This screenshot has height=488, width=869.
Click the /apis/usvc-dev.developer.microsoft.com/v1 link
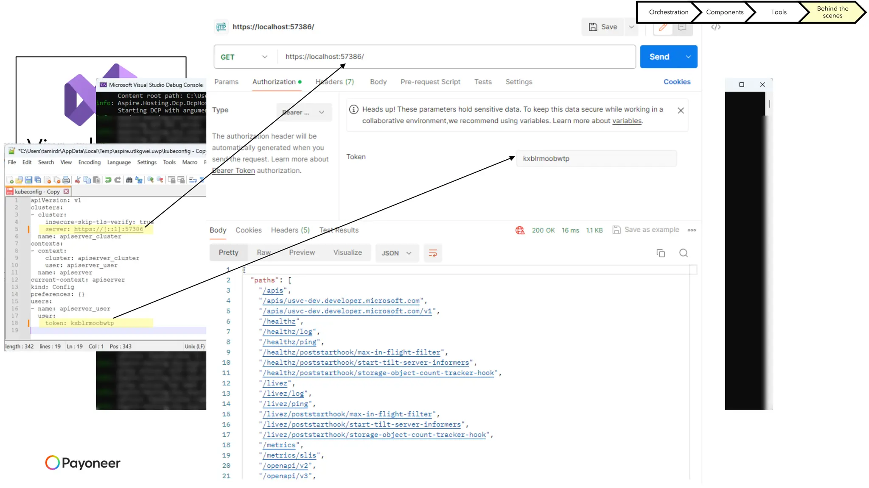[x=347, y=311]
